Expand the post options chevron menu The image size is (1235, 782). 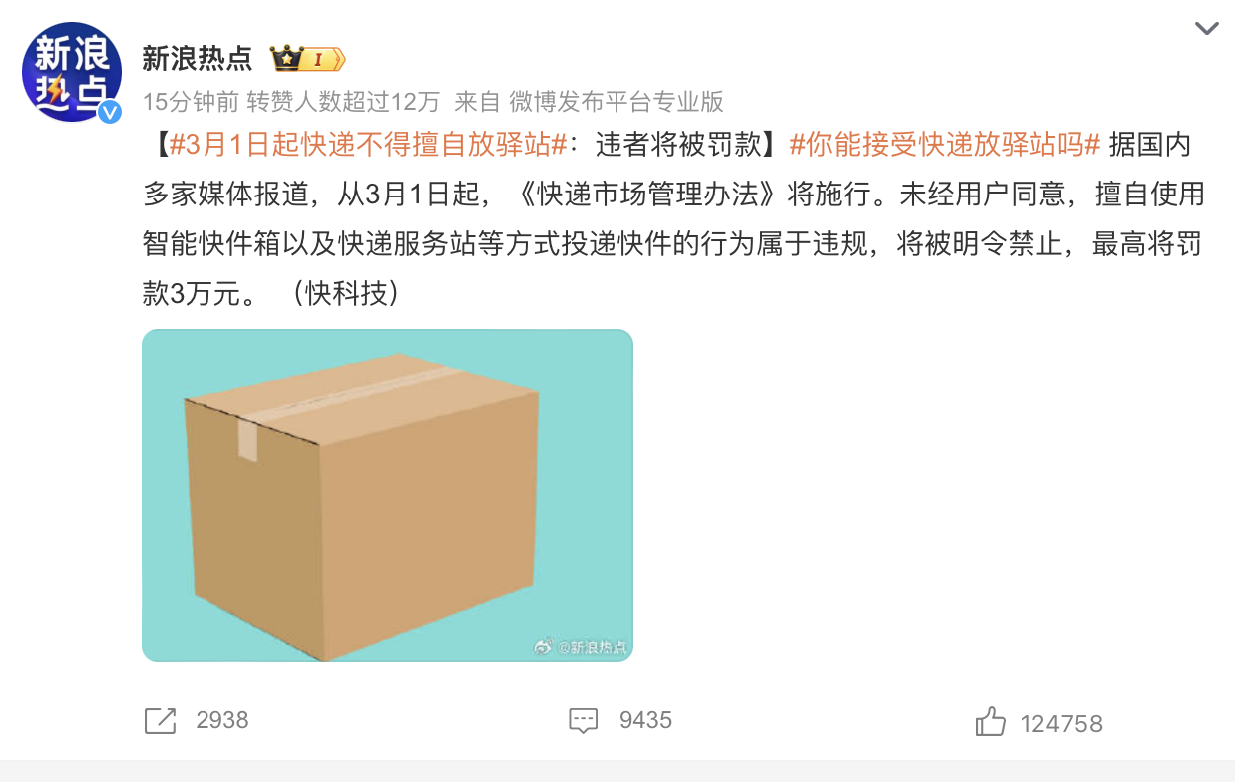point(1207,28)
